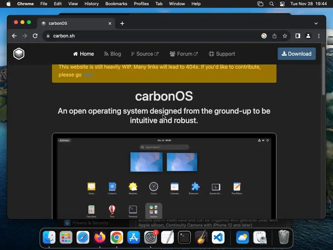Viewport: 333px width, 250px height.
Task: Open the Tab menu
Action: click(159, 4)
